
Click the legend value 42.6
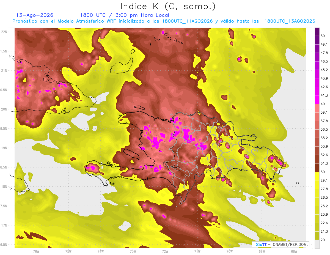pos(324,87)
